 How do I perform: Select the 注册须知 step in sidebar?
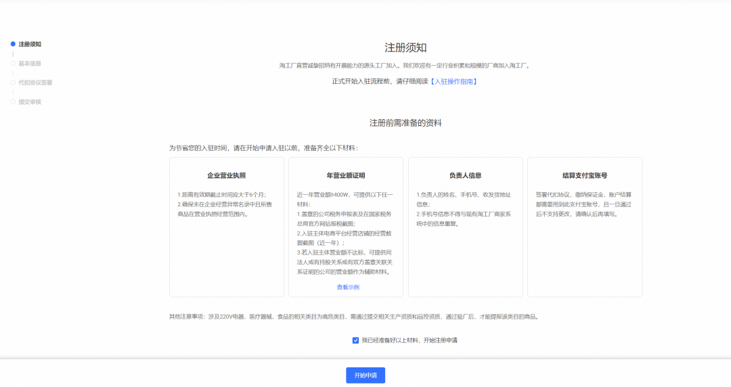point(30,44)
